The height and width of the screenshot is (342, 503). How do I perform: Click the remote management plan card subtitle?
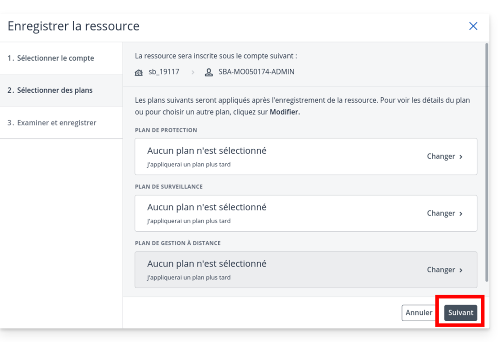tap(189, 278)
